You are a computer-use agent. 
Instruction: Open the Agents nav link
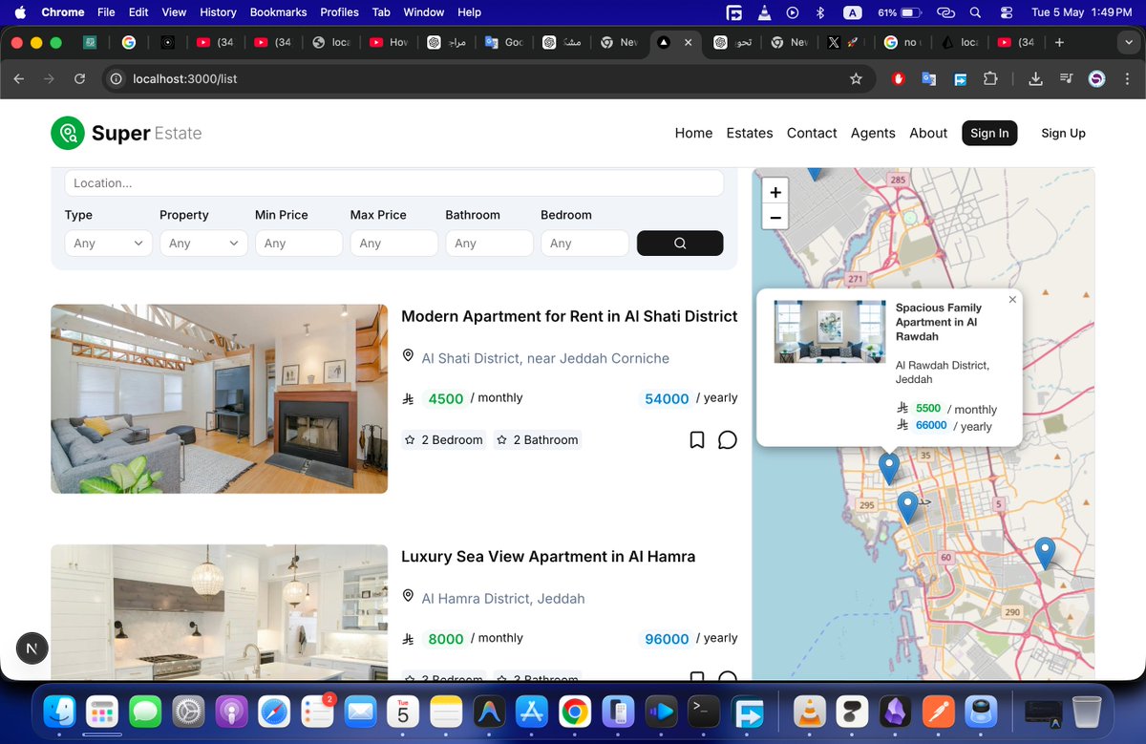tap(873, 133)
